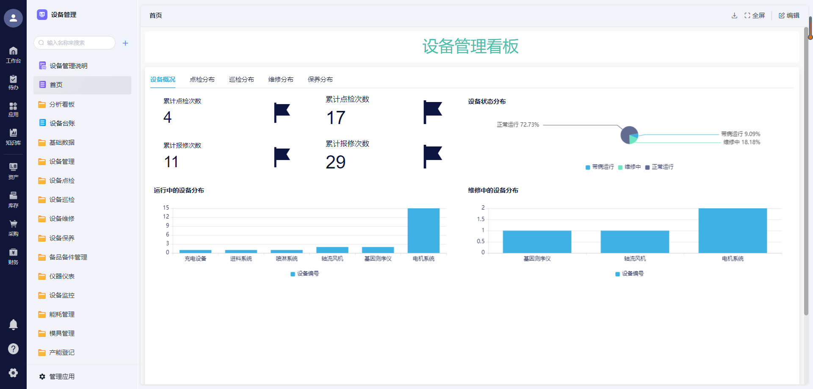Toggle 正常运行 legend in pie chart
The image size is (813, 389).
click(659, 167)
